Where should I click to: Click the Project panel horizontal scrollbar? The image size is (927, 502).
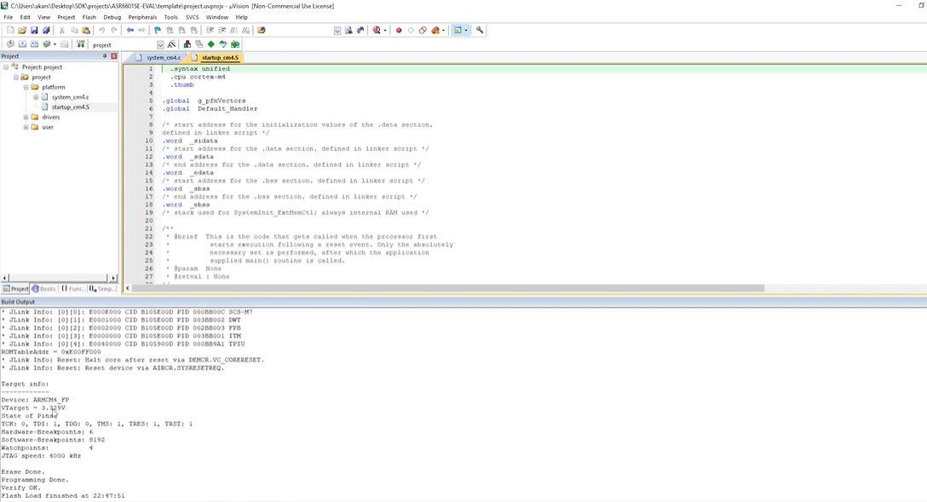[59, 277]
